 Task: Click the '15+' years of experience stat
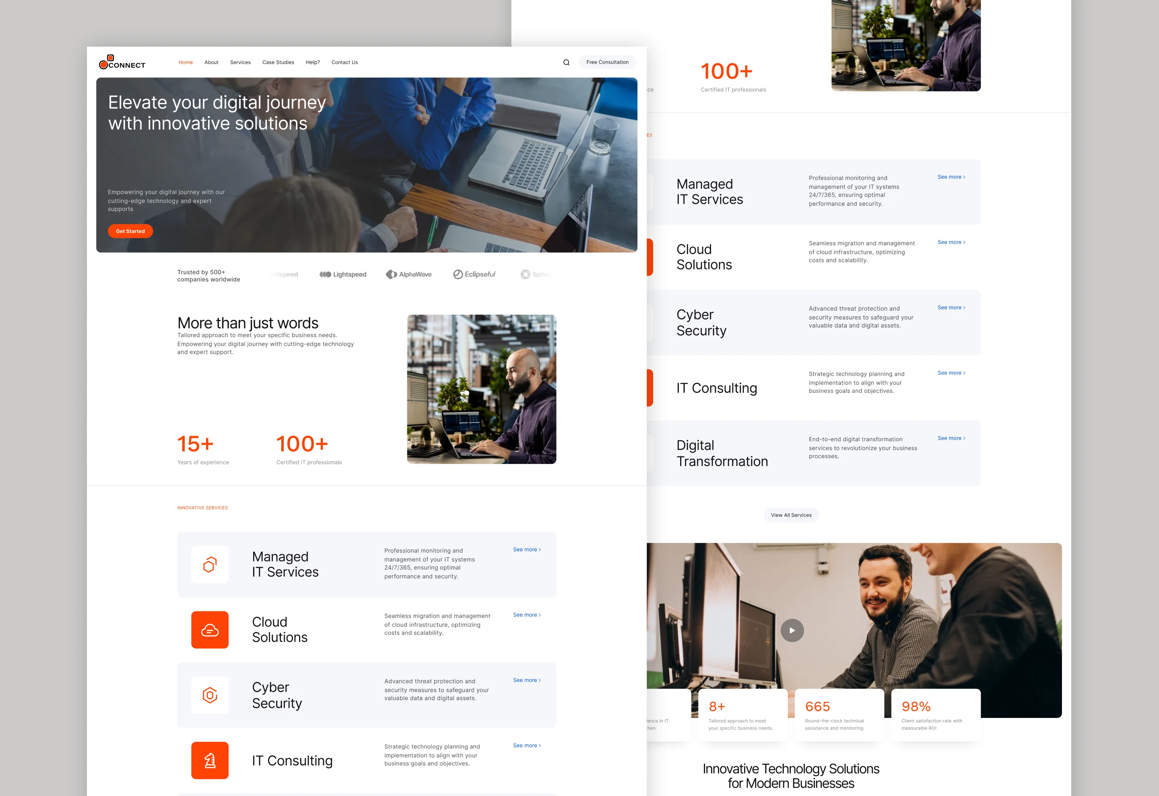pos(196,444)
